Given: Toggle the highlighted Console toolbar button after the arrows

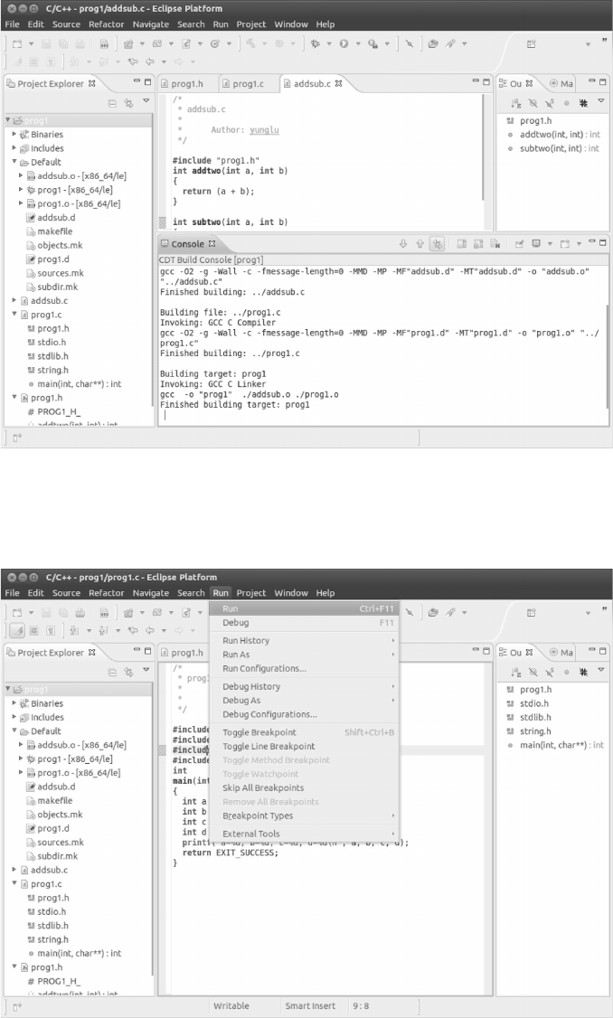Looking at the screenshot, I should pyautogui.click(x=437, y=243).
